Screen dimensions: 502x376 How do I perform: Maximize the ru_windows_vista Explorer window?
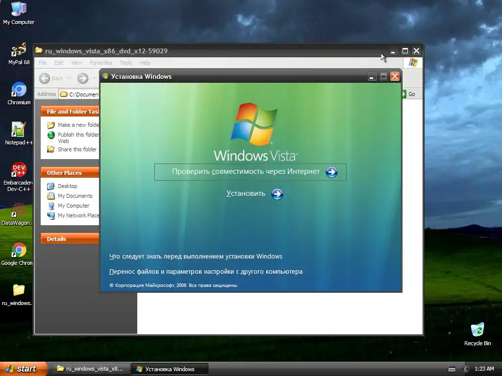[405, 51]
